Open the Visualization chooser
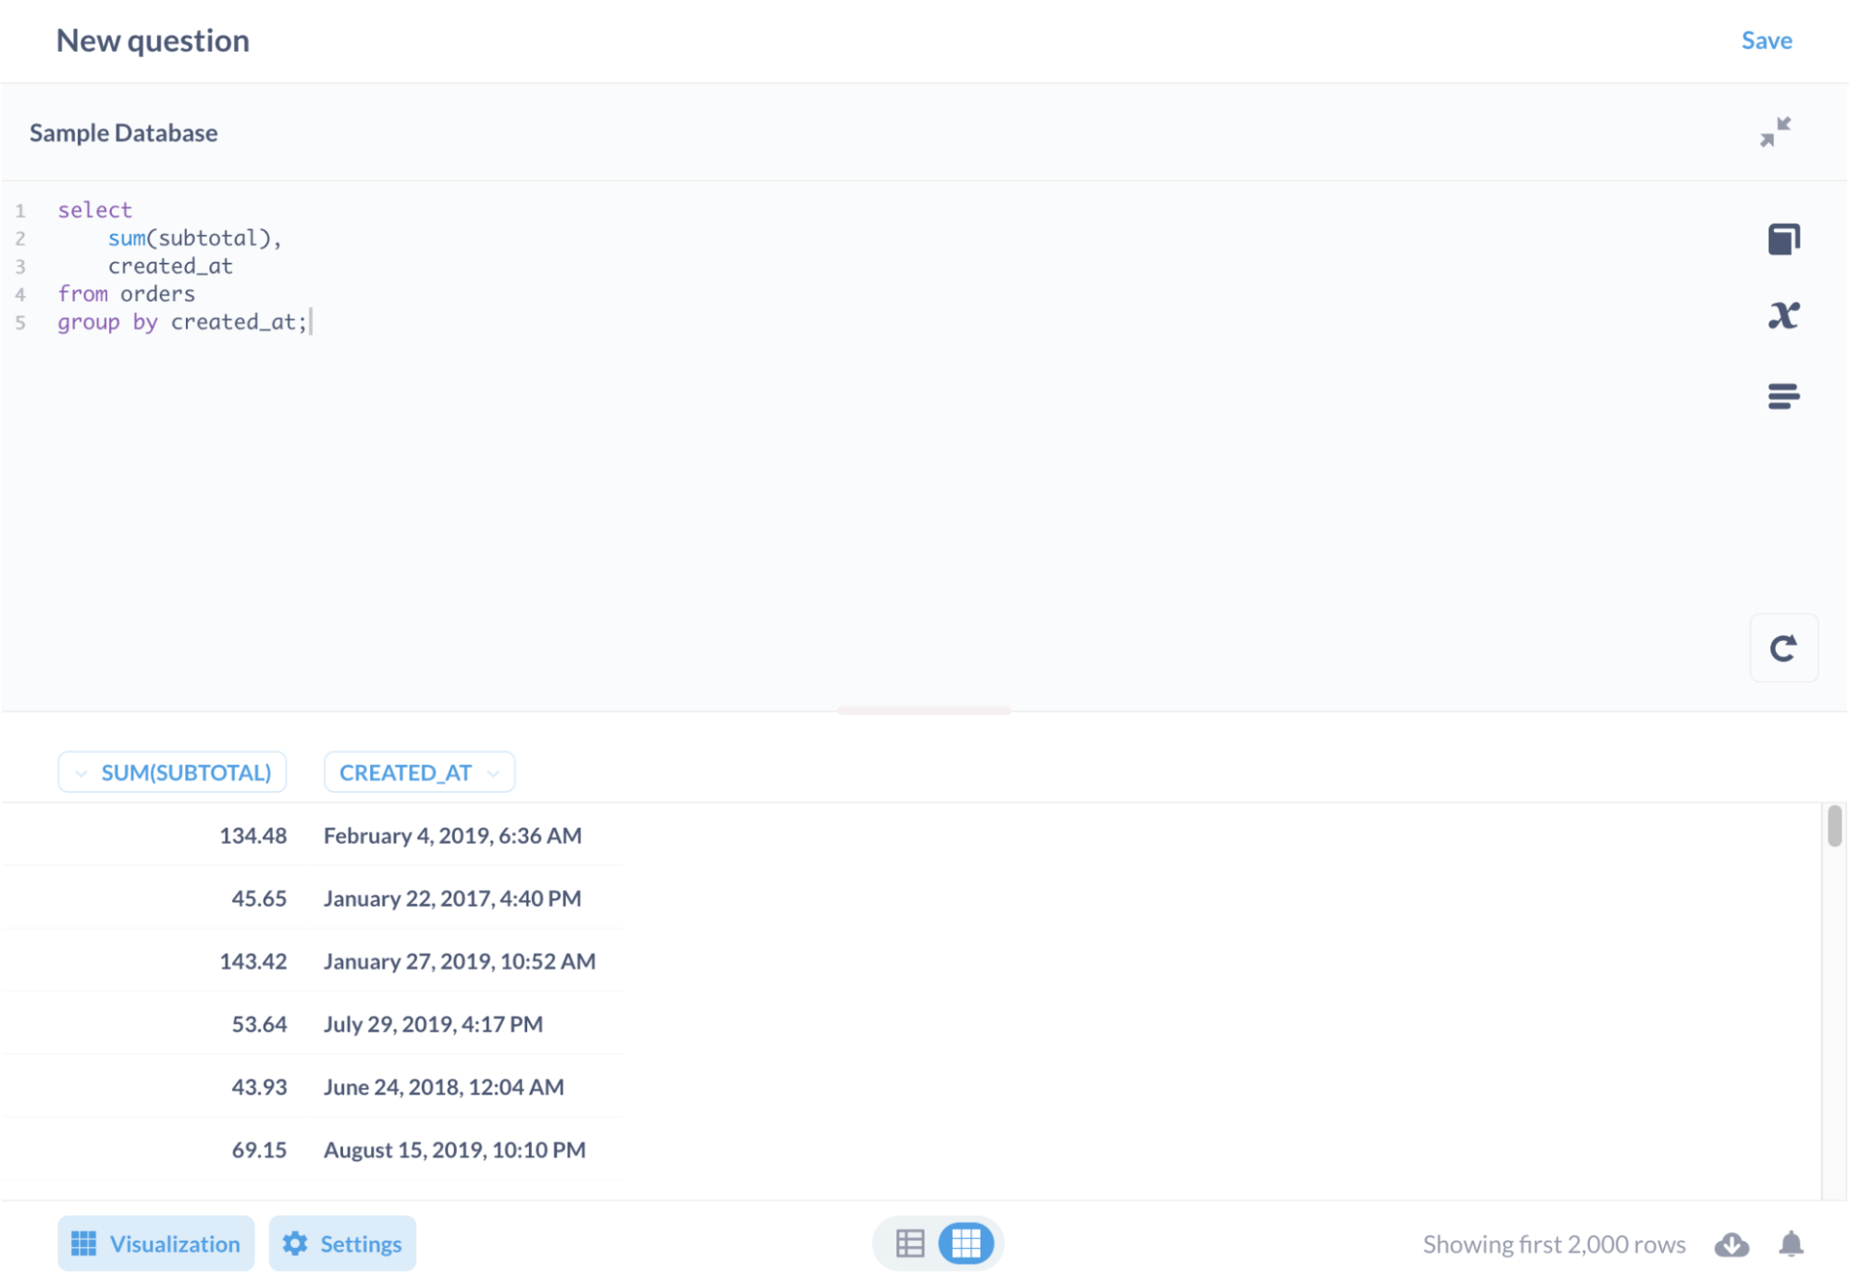1849x1285 pixels. (x=155, y=1243)
